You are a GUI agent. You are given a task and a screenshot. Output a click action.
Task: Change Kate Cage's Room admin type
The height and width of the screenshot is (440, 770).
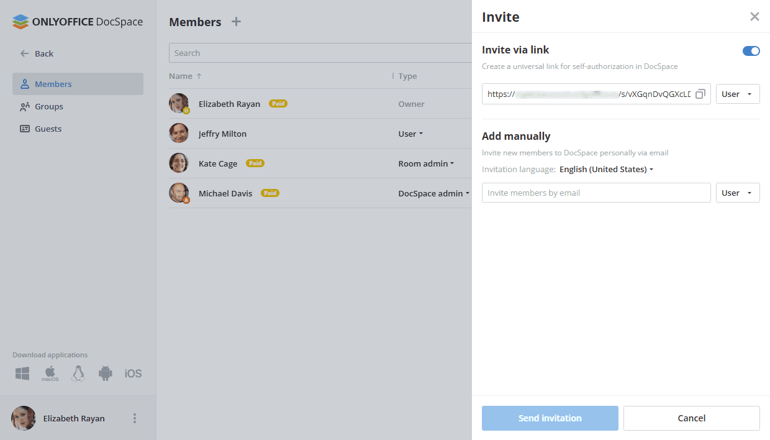(426, 163)
